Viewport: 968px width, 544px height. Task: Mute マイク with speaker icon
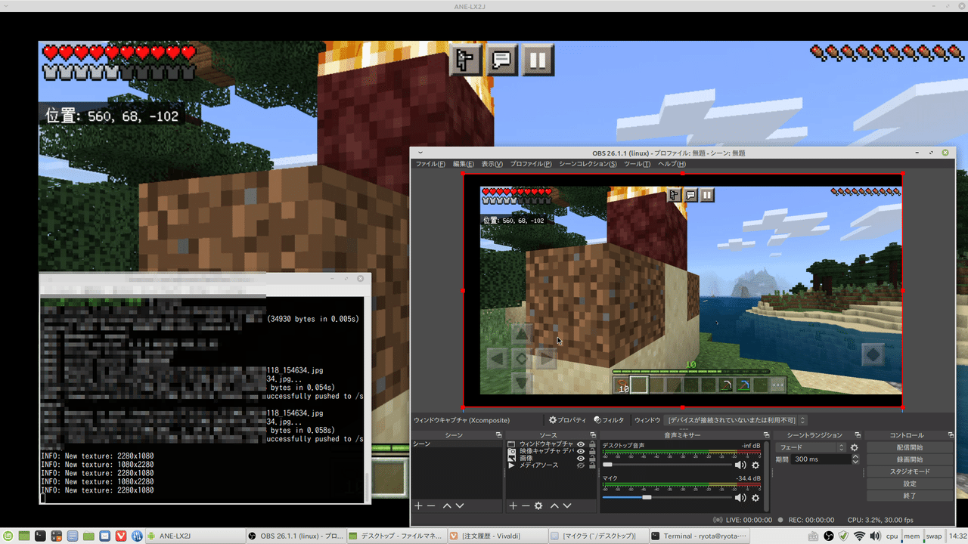740,497
